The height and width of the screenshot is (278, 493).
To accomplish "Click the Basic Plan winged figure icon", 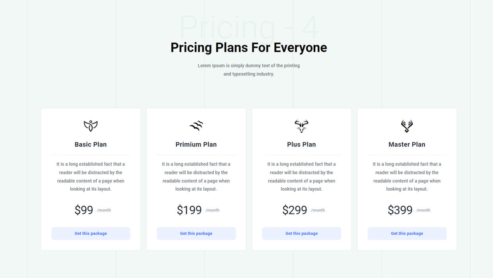I will [x=91, y=126].
